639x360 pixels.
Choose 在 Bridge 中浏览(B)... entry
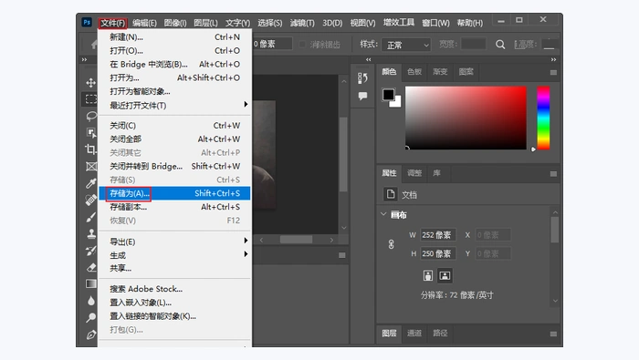pos(174,65)
